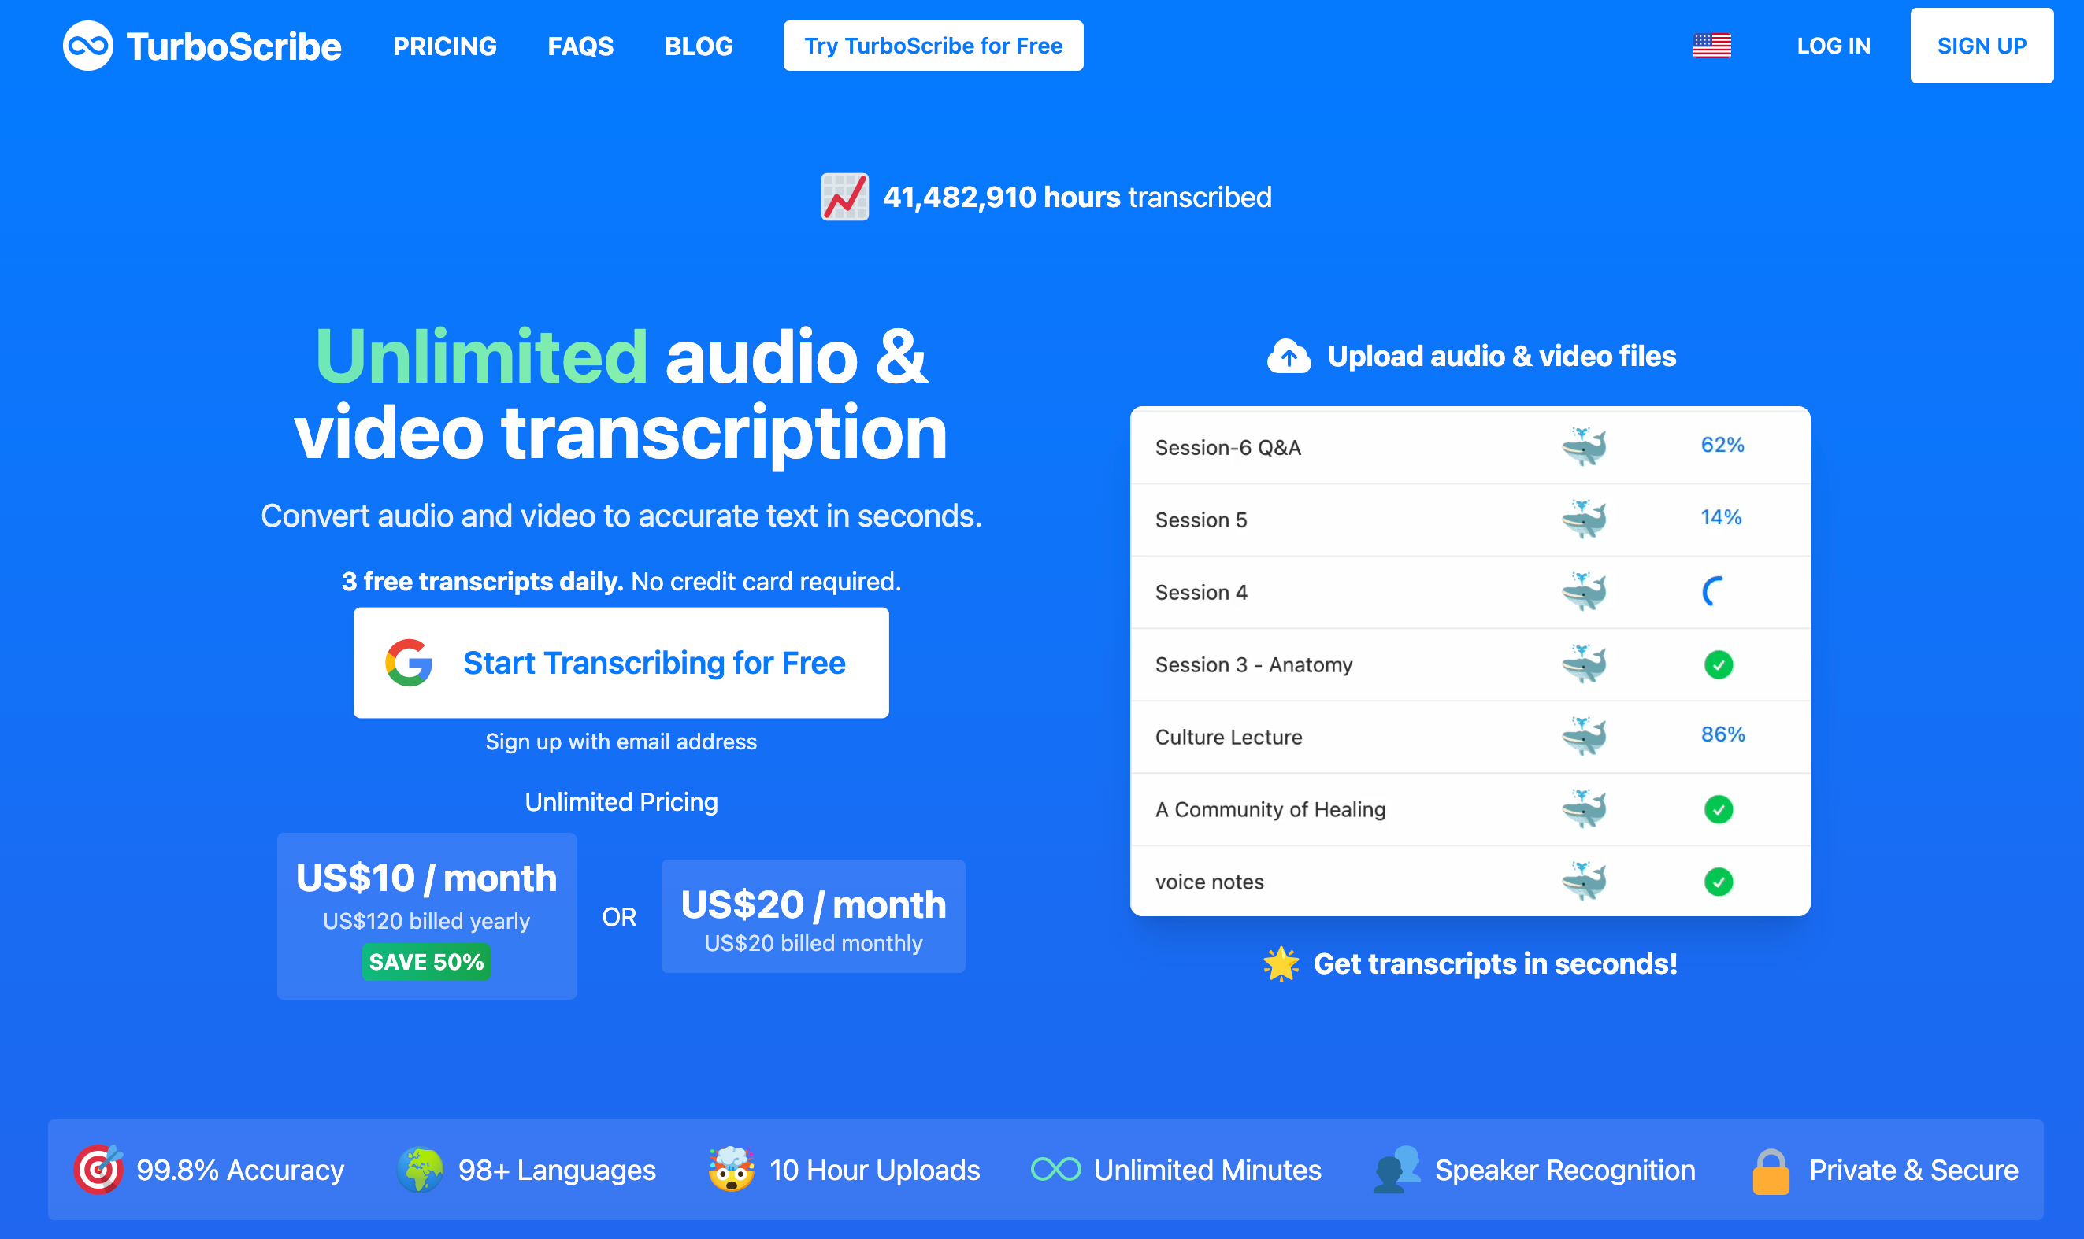Open the US flag language selector

click(x=1711, y=46)
